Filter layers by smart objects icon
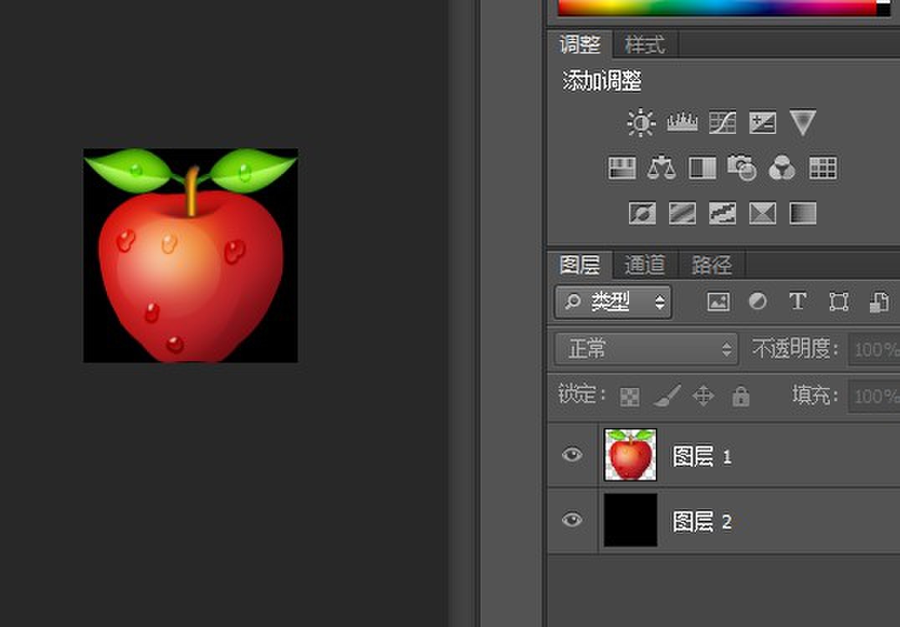The image size is (900, 627). 879,302
